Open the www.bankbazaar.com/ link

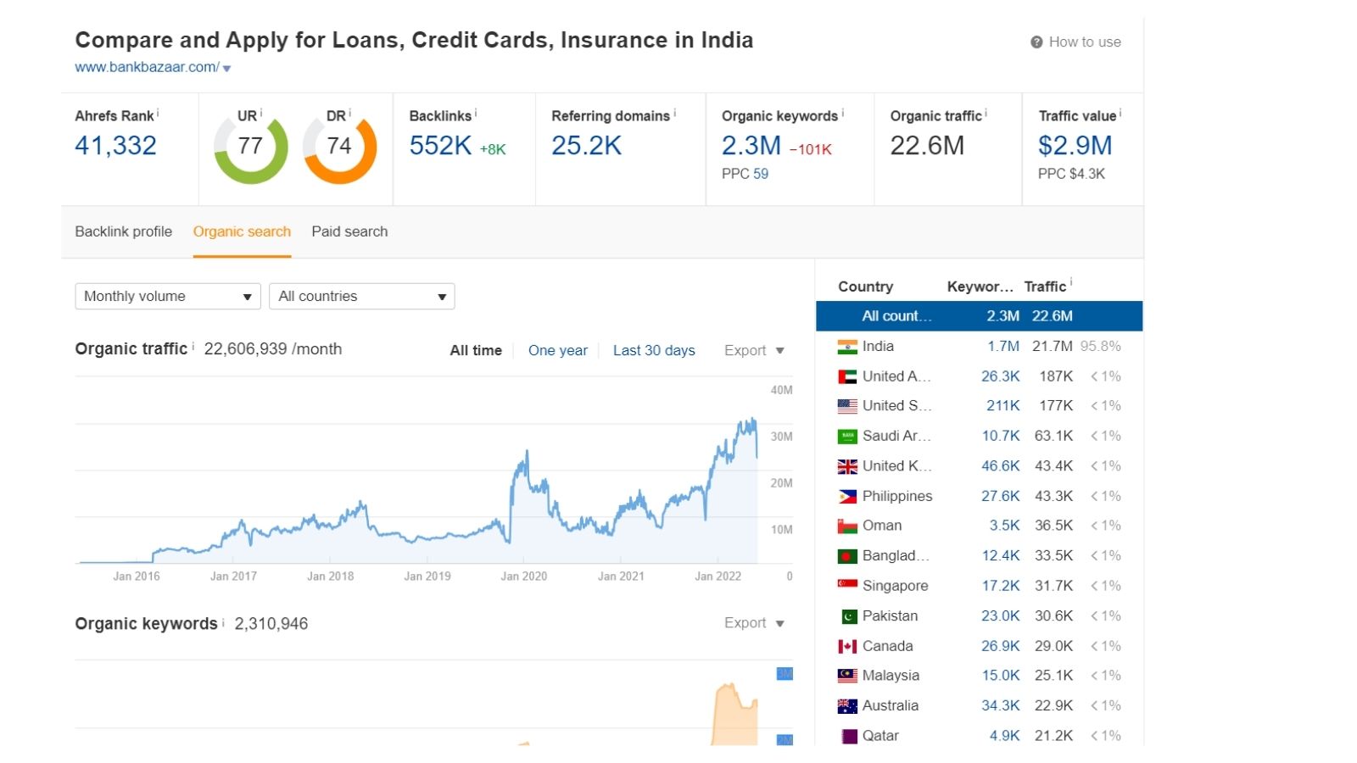(x=148, y=67)
